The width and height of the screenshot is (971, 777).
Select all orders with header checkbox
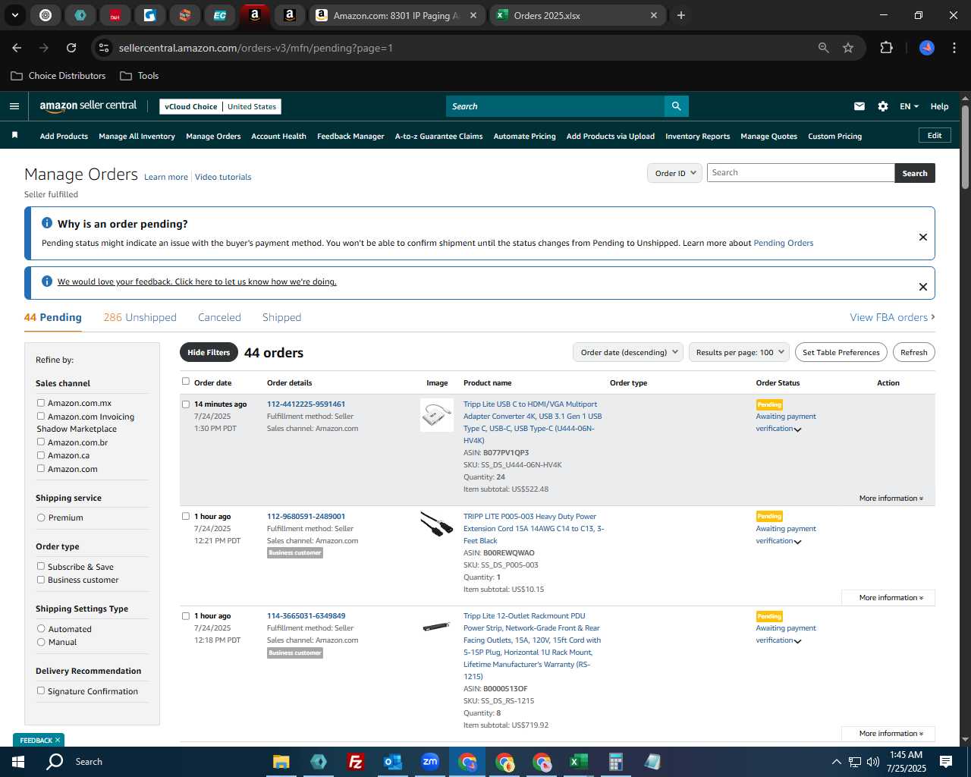tap(186, 382)
